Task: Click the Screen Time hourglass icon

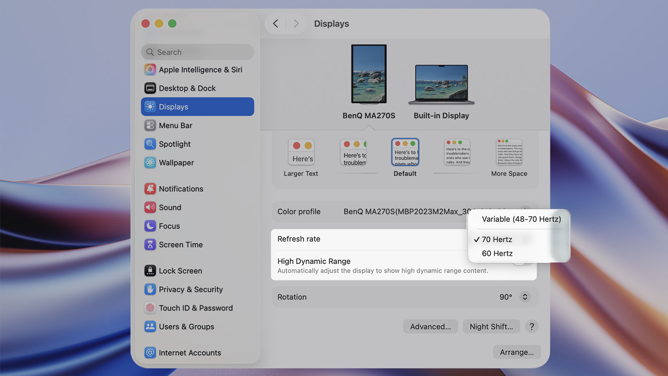Action: (150, 244)
